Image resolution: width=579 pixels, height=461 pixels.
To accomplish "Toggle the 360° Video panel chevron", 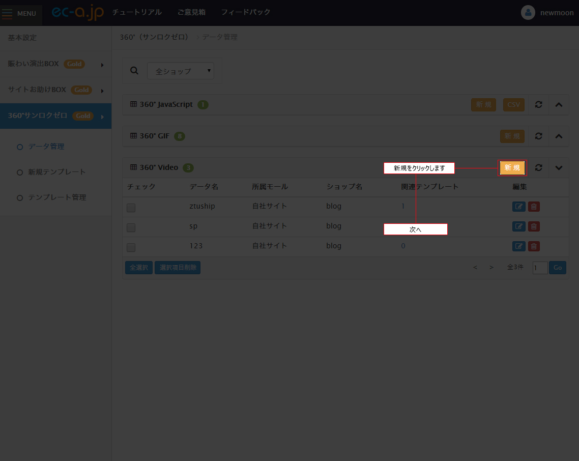I will coord(559,168).
